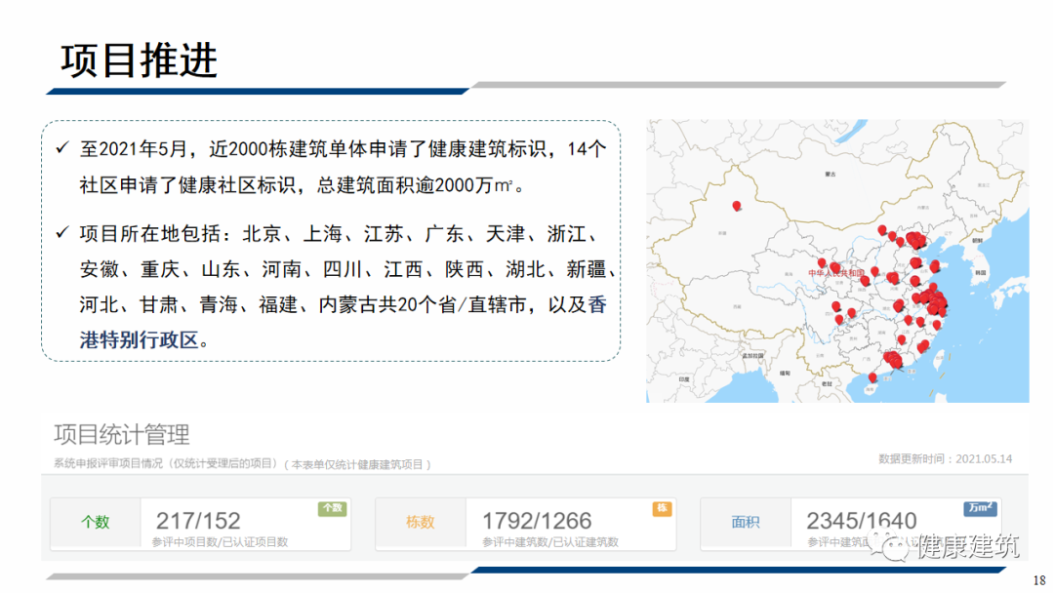This screenshot has width=1054, height=593.
Task: Select the red map pin in Xinjiang
Action: click(738, 205)
